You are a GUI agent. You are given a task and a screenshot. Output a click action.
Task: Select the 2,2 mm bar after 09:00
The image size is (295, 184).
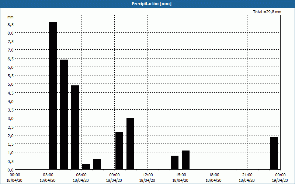[x=119, y=151]
